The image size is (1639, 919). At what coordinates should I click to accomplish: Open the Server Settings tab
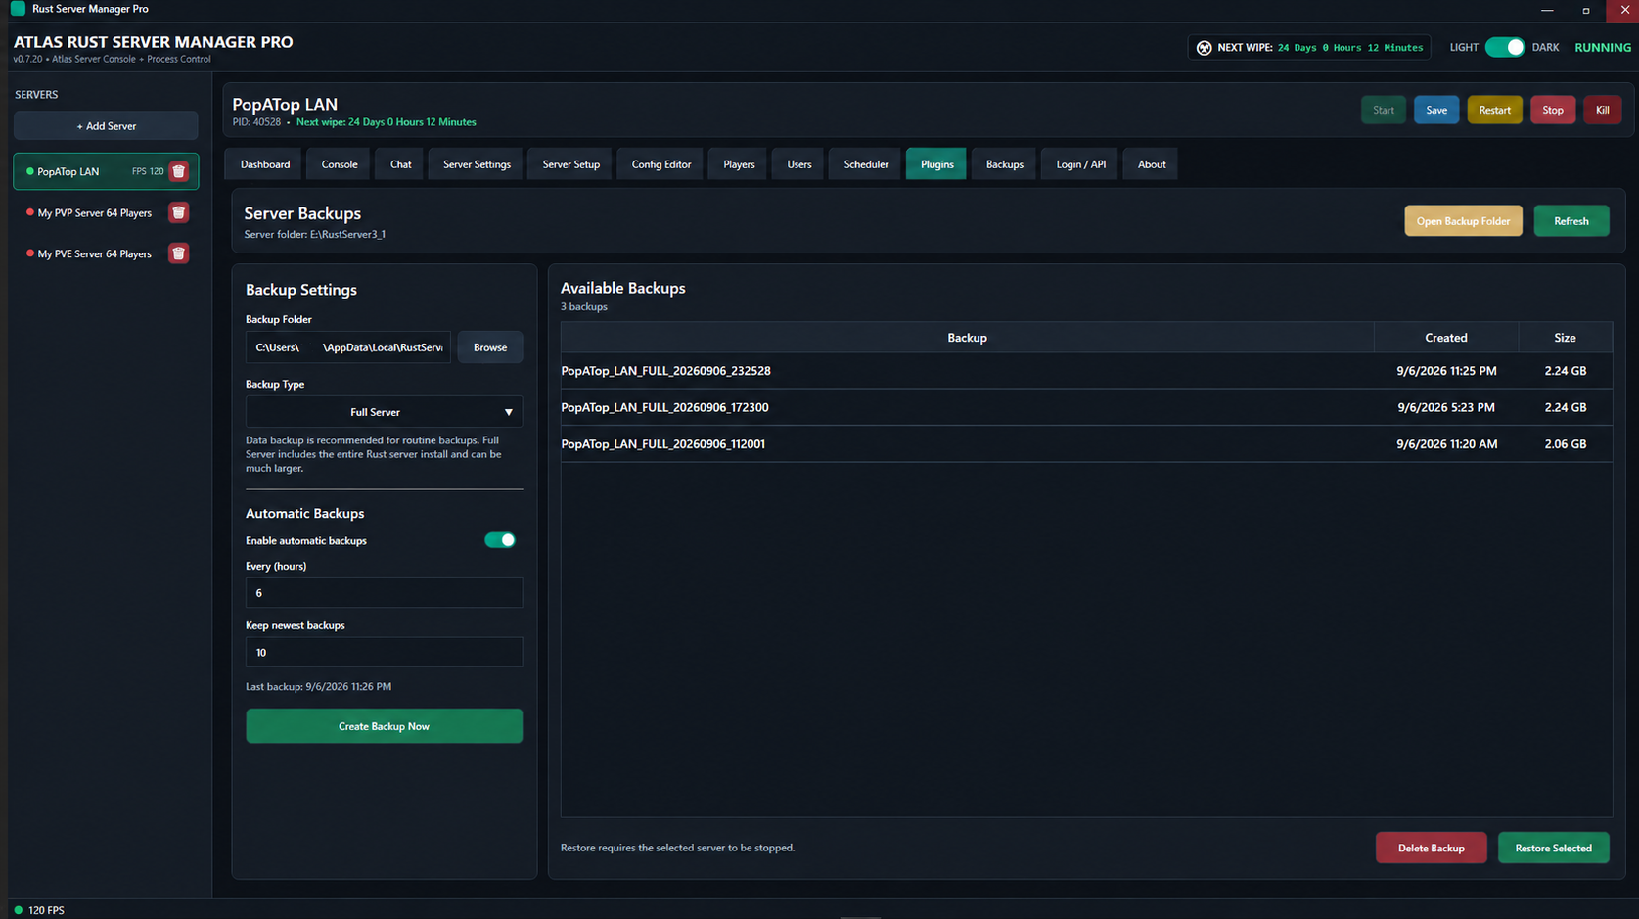pos(477,164)
